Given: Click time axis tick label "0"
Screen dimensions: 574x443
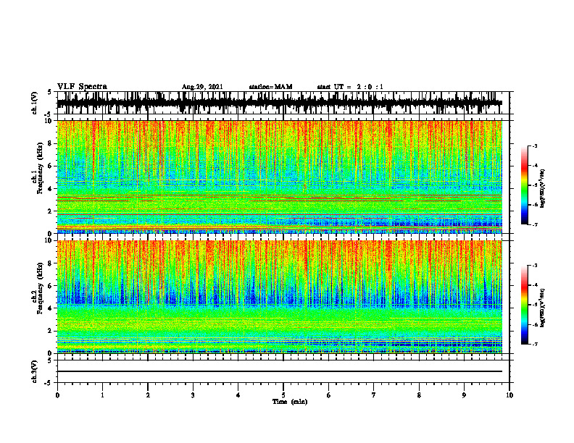Looking at the screenshot, I should pyautogui.click(x=57, y=395).
